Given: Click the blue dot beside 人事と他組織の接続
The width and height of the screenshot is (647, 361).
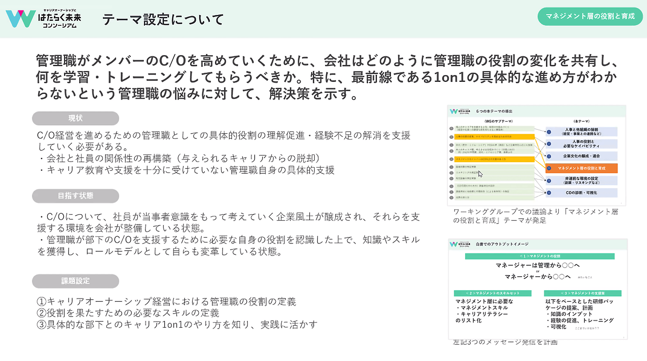Looking at the screenshot, I should pyautogui.click(x=549, y=132).
